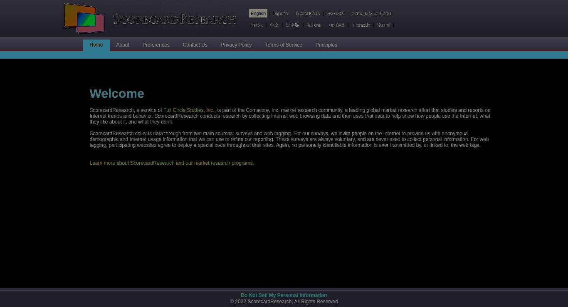Switch language to Italiano
The height and width of the screenshot is (307, 568).
point(314,25)
